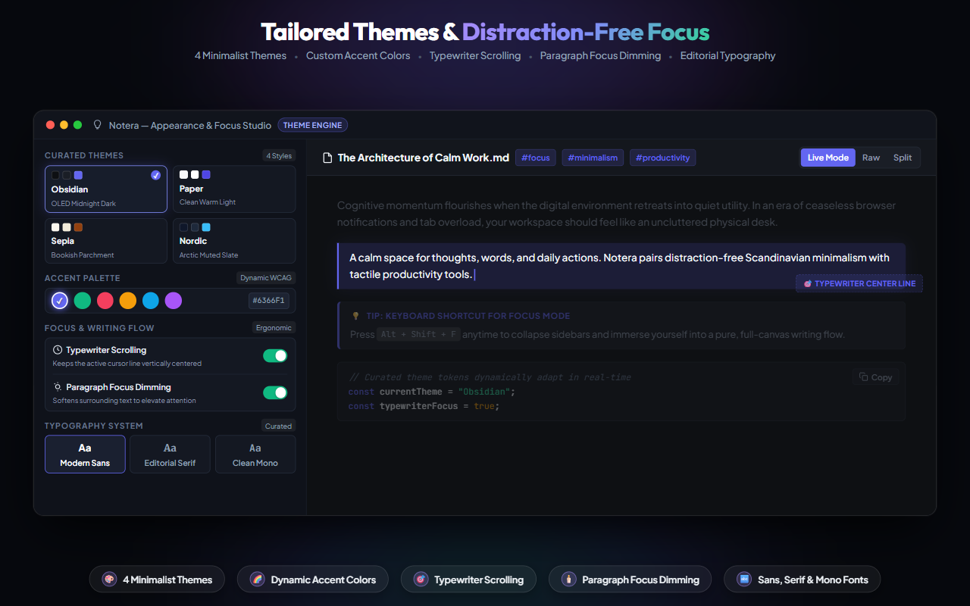Copy the code block with the Copy button
Image resolution: width=970 pixels, height=606 pixels.
[x=875, y=377]
